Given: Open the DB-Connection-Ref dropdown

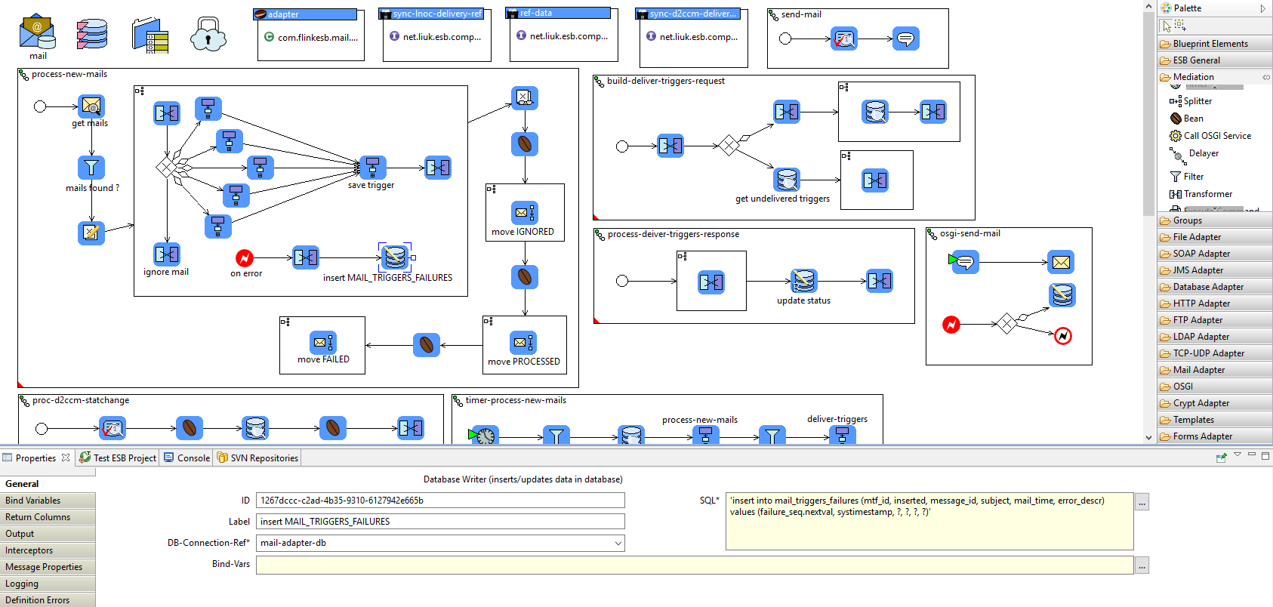Looking at the screenshot, I should (618, 543).
